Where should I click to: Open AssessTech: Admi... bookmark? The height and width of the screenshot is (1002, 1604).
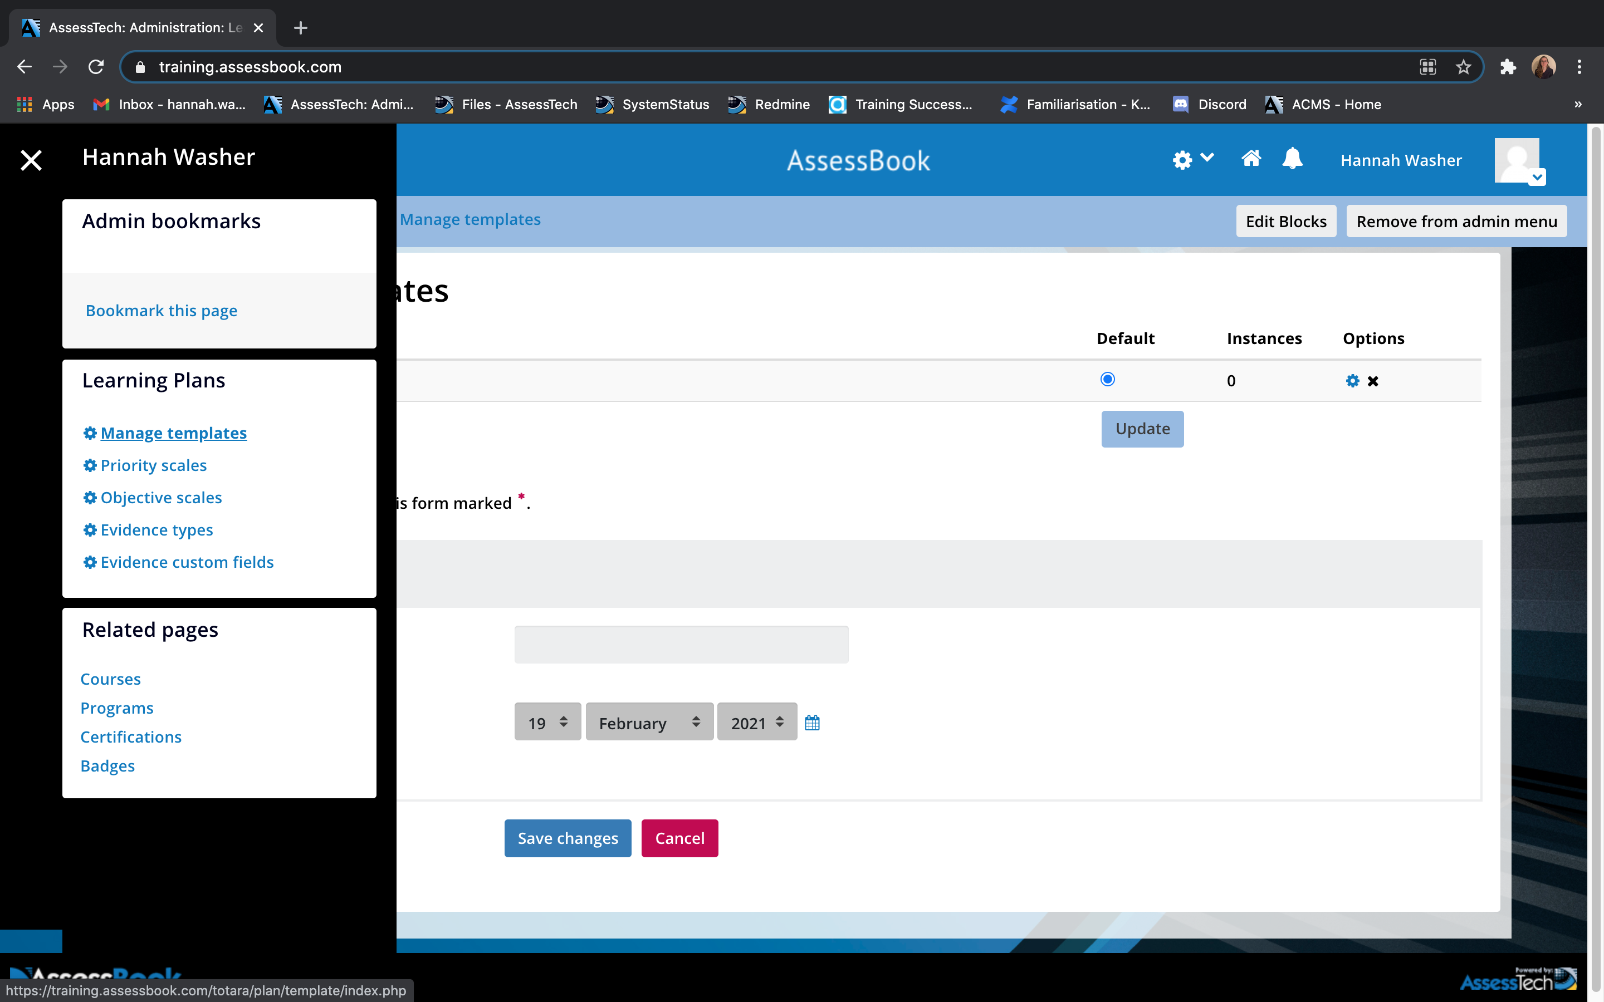tap(339, 104)
